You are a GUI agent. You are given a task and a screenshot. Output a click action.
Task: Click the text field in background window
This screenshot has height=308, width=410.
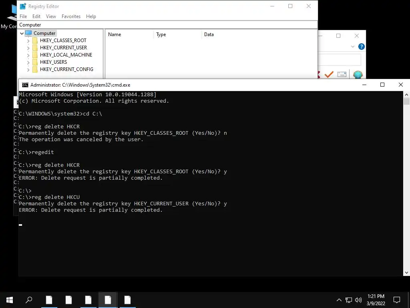pyautogui.click(x=340, y=60)
